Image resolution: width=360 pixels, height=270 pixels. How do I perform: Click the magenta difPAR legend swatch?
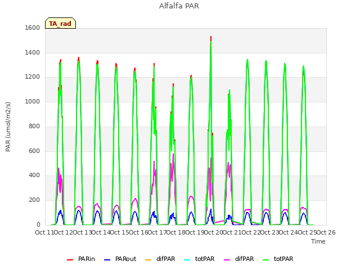[x=227, y=260]
